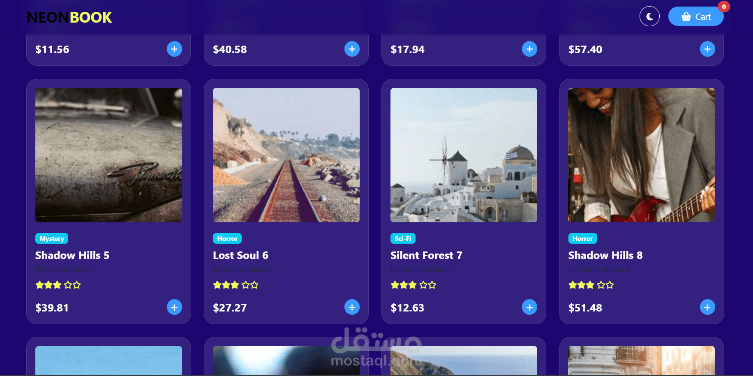Open the Shadow Hills 8 guitarist cover
Viewport: 753px width, 376px height.
[x=641, y=155]
